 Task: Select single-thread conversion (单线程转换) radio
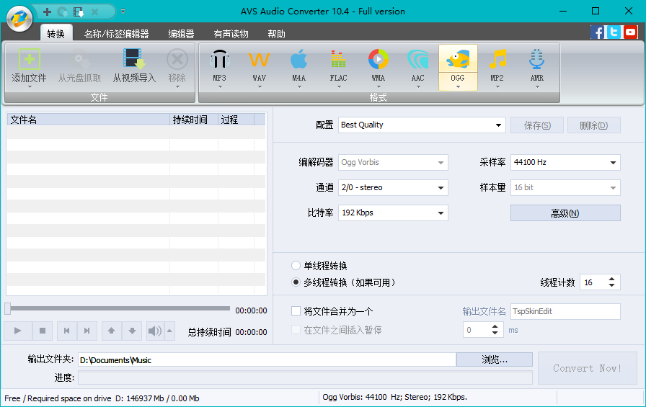[296, 265]
